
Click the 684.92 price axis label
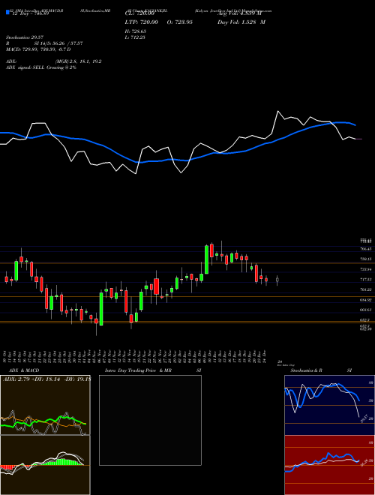pyautogui.click(x=365, y=300)
